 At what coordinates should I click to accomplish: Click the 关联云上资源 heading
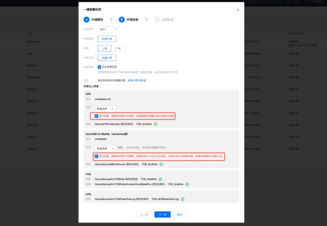pos(91,86)
